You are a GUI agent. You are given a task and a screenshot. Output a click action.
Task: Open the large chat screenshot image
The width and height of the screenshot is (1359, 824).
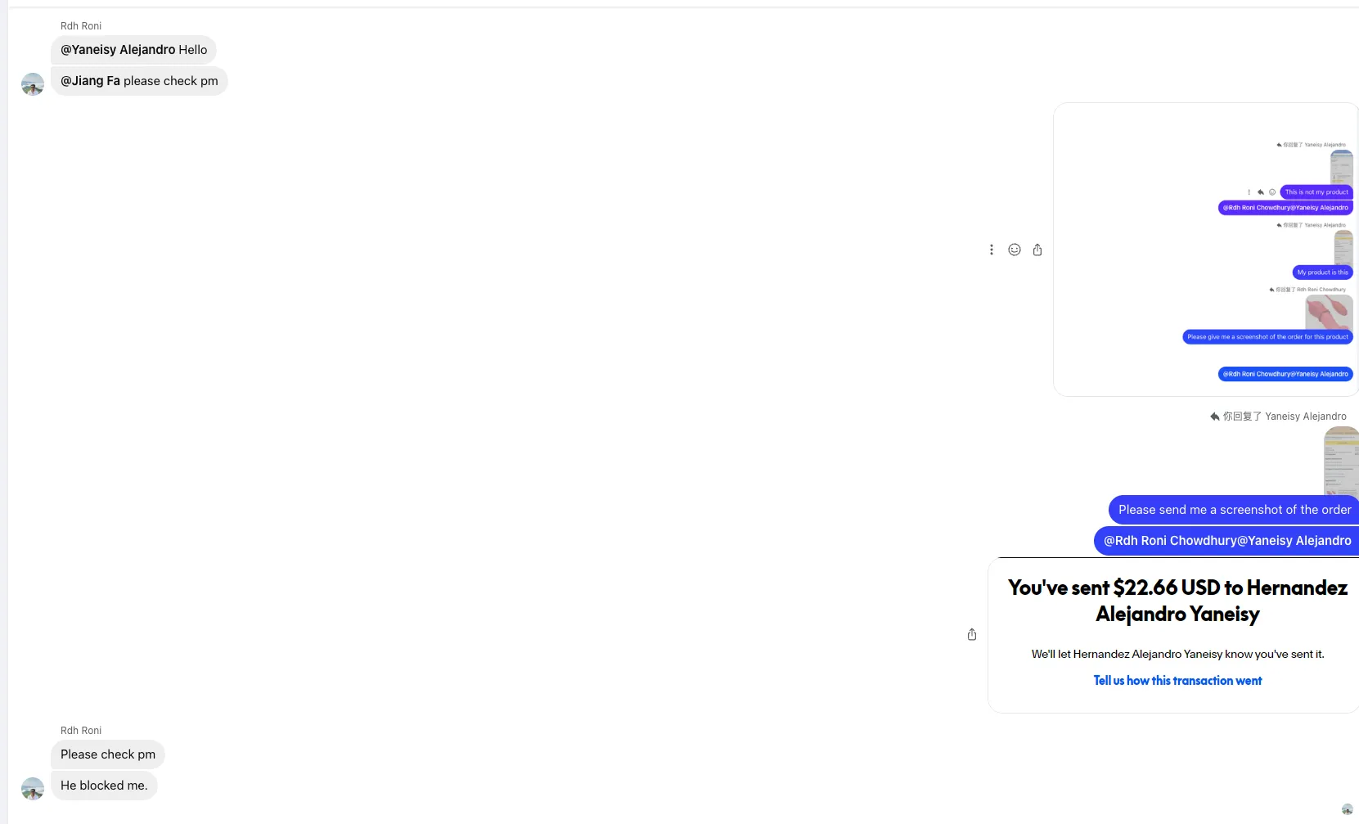[1206, 250]
